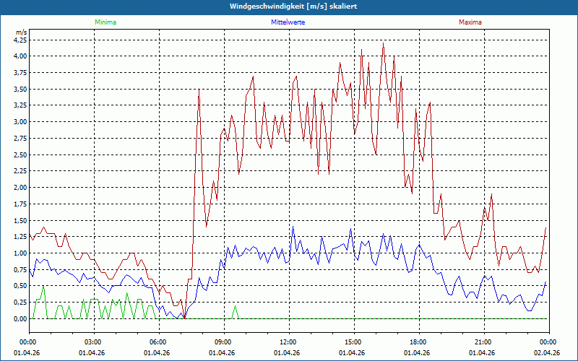Click the 1,75 y-axis value

point(21,204)
